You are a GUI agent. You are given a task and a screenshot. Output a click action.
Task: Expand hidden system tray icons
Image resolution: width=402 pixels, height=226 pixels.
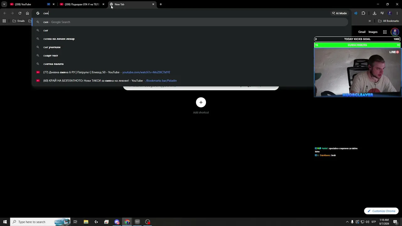[x=347, y=222]
